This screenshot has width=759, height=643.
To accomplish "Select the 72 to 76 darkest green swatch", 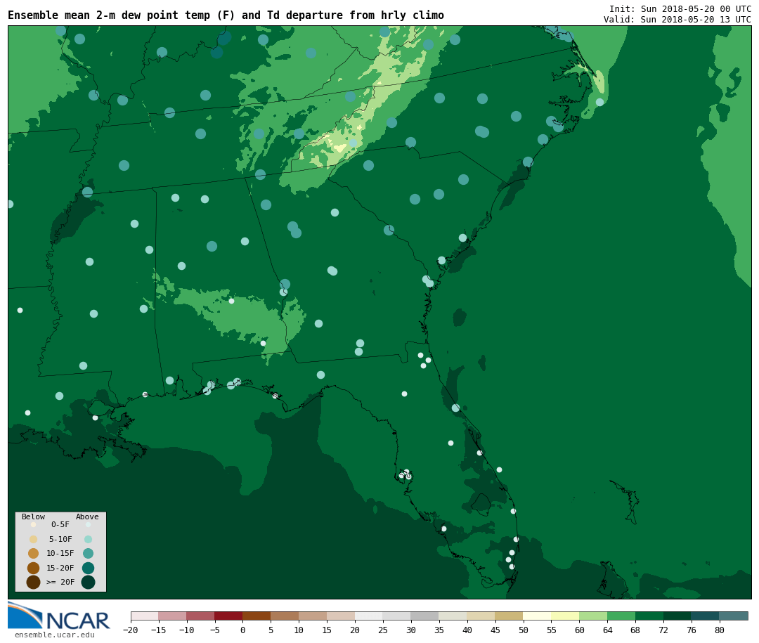I will [x=678, y=616].
